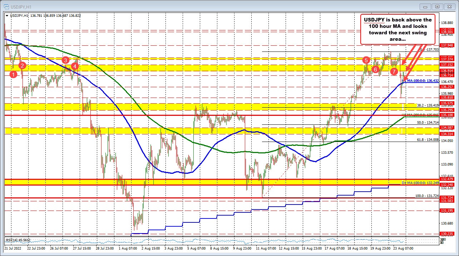Image resolution: width=459 pixels, height=256 pixels.
Task: Select the 136.257 red price tag
Action: click(x=447, y=87)
